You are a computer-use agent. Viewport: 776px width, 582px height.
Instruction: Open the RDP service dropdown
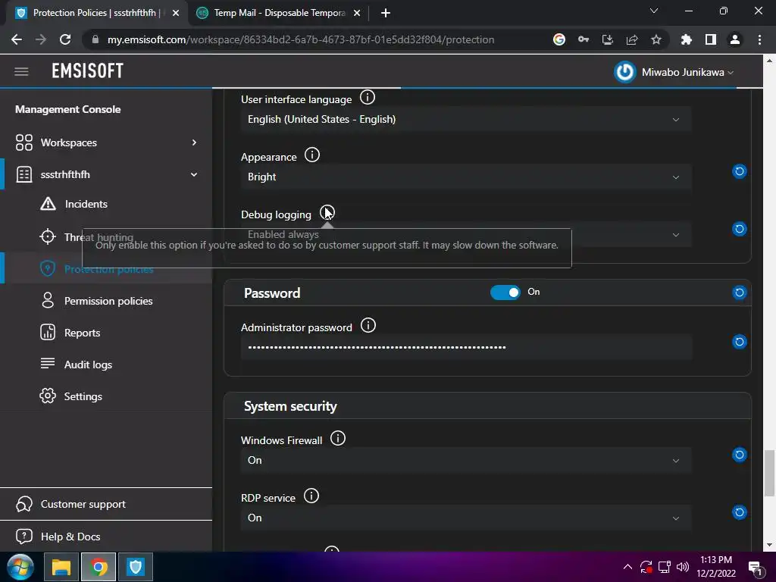pos(466,518)
